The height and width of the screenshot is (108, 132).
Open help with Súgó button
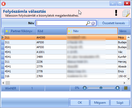point(120,103)
